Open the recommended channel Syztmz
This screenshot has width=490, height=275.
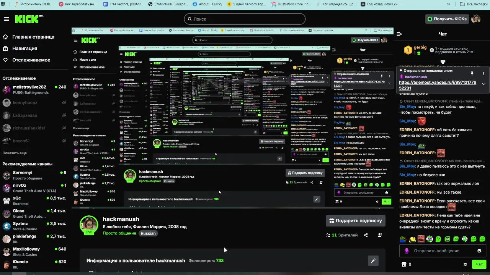34,226
